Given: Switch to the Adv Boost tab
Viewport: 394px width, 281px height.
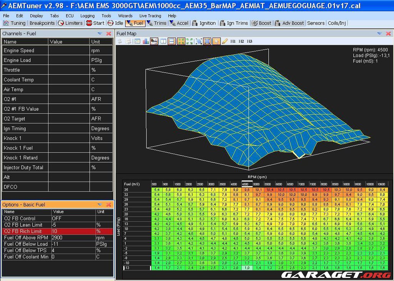Looking at the screenshot, I should pyautogui.click(x=289, y=23).
